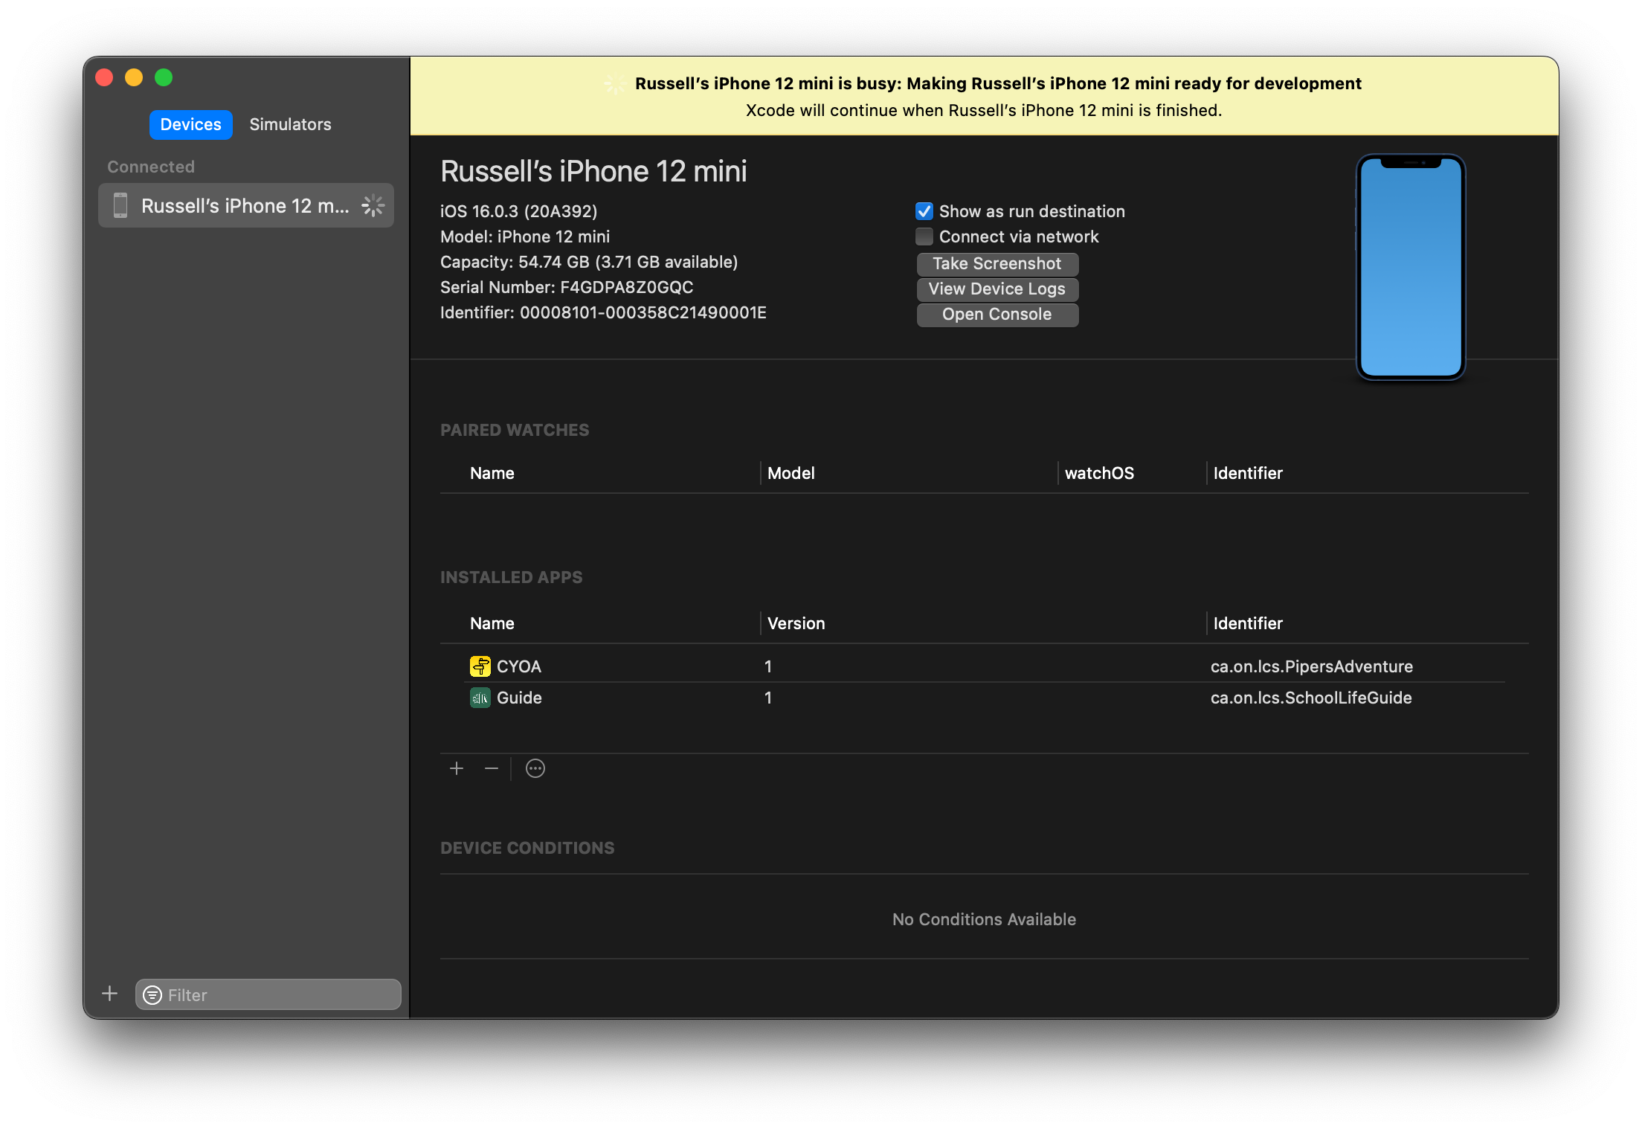
Task: Click the Guide app icon
Action: click(x=480, y=698)
